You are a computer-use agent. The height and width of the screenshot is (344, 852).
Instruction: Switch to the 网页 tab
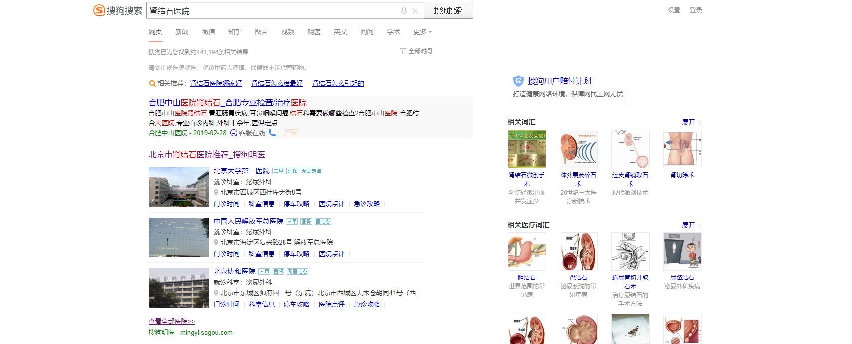click(x=155, y=32)
